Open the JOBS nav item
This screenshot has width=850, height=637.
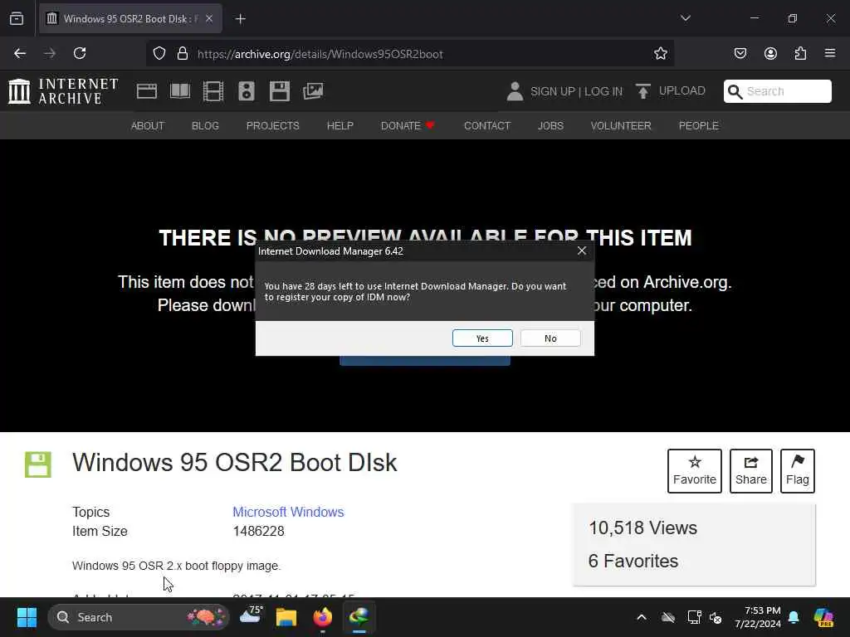tap(551, 126)
